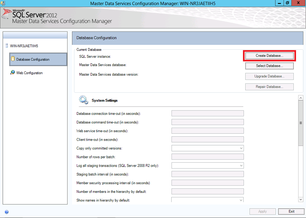Open the Create Database dialog
Viewport: 306px width, 218px height.
pos(269,56)
